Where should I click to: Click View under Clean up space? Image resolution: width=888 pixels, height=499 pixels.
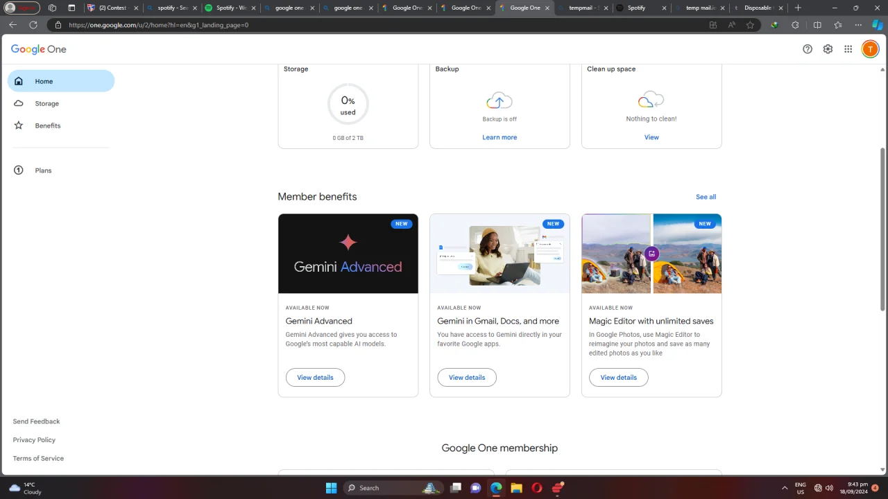[651, 137]
